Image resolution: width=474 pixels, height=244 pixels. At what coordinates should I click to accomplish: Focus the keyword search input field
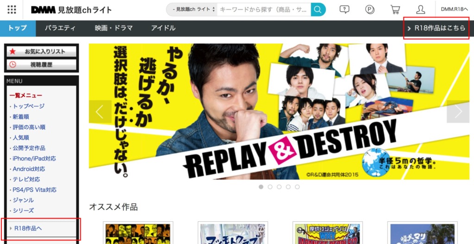coord(263,10)
